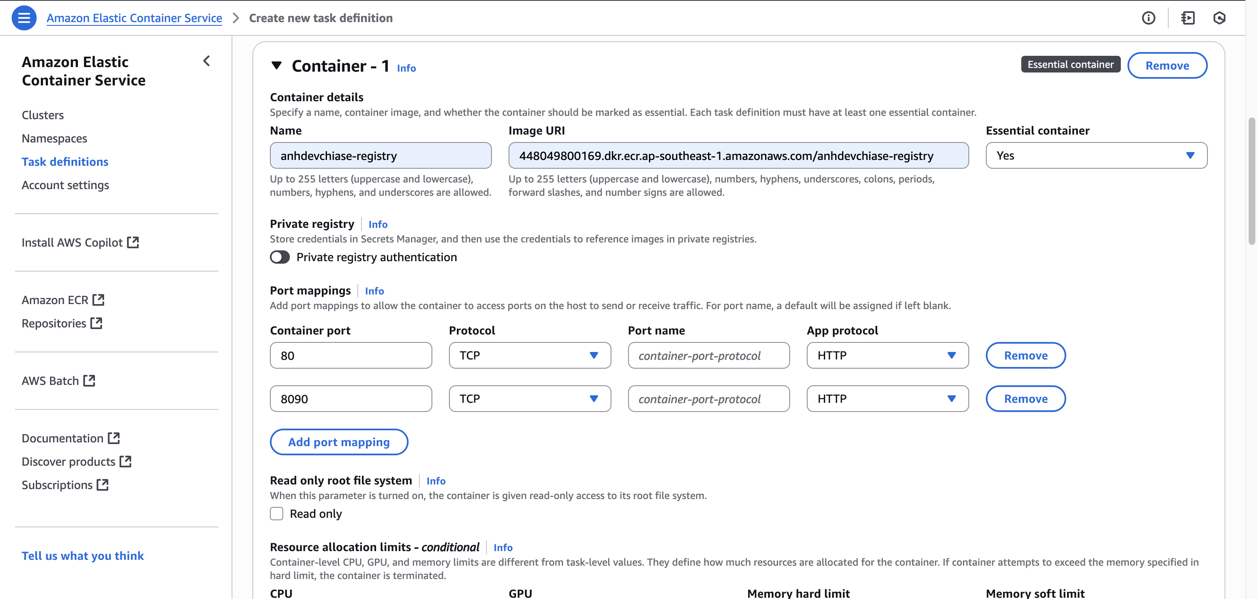
Task: Click the info circle icon in header
Action: [x=1148, y=18]
